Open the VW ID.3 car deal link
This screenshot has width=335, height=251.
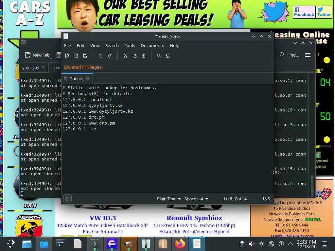pos(102,218)
